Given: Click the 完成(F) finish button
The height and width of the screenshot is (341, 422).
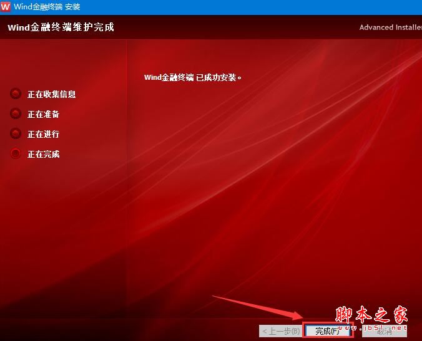Looking at the screenshot, I should pyautogui.click(x=328, y=331).
